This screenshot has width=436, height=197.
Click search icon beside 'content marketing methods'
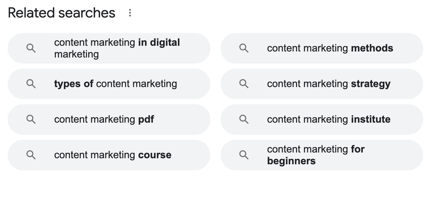click(244, 48)
